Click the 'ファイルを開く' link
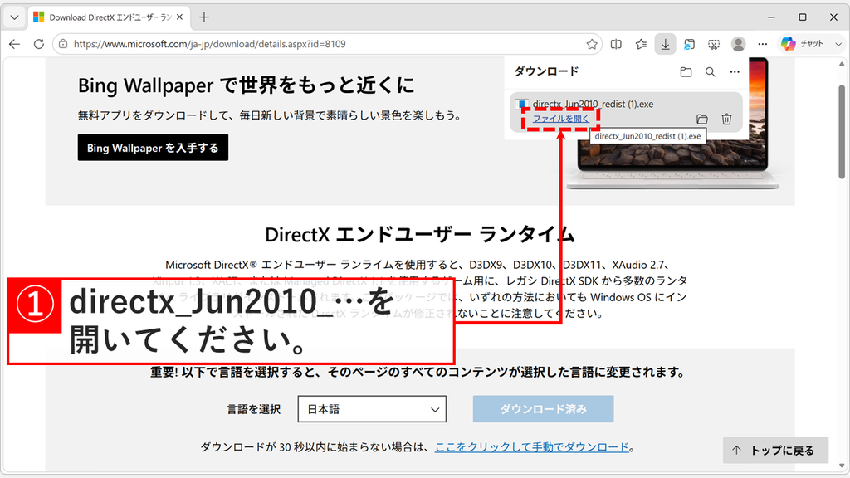The width and height of the screenshot is (850, 478). (x=560, y=119)
